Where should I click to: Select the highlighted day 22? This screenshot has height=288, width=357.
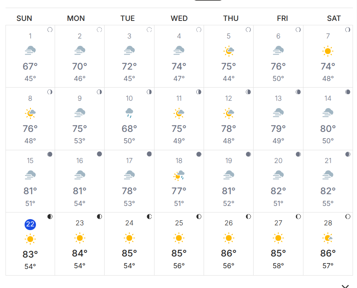click(30, 224)
